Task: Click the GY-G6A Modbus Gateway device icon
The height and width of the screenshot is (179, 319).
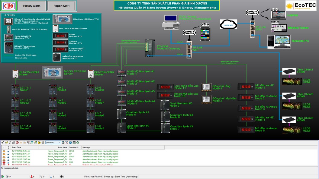Action: pyautogui.click(x=150, y=48)
